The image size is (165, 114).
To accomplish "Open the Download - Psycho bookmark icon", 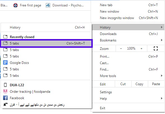I will (48, 5).
